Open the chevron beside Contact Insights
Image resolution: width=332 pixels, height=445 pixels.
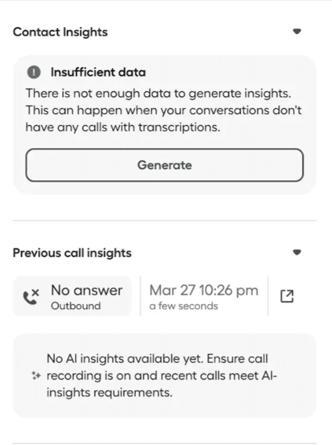[297, 31]
